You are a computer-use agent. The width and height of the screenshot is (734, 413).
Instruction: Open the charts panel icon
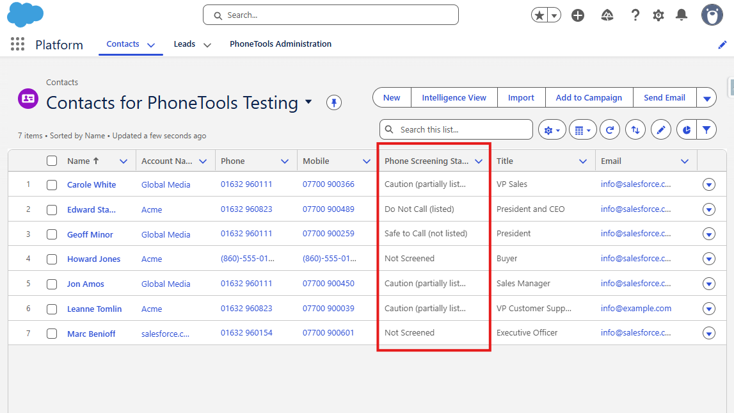tap(686, 130)
